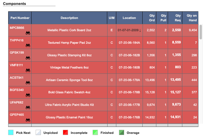Screen dimensions: 206x140
Task: Click Vintage Metal Feathers 8oz description
Action: pyautogui.click(x=69, y=67)
